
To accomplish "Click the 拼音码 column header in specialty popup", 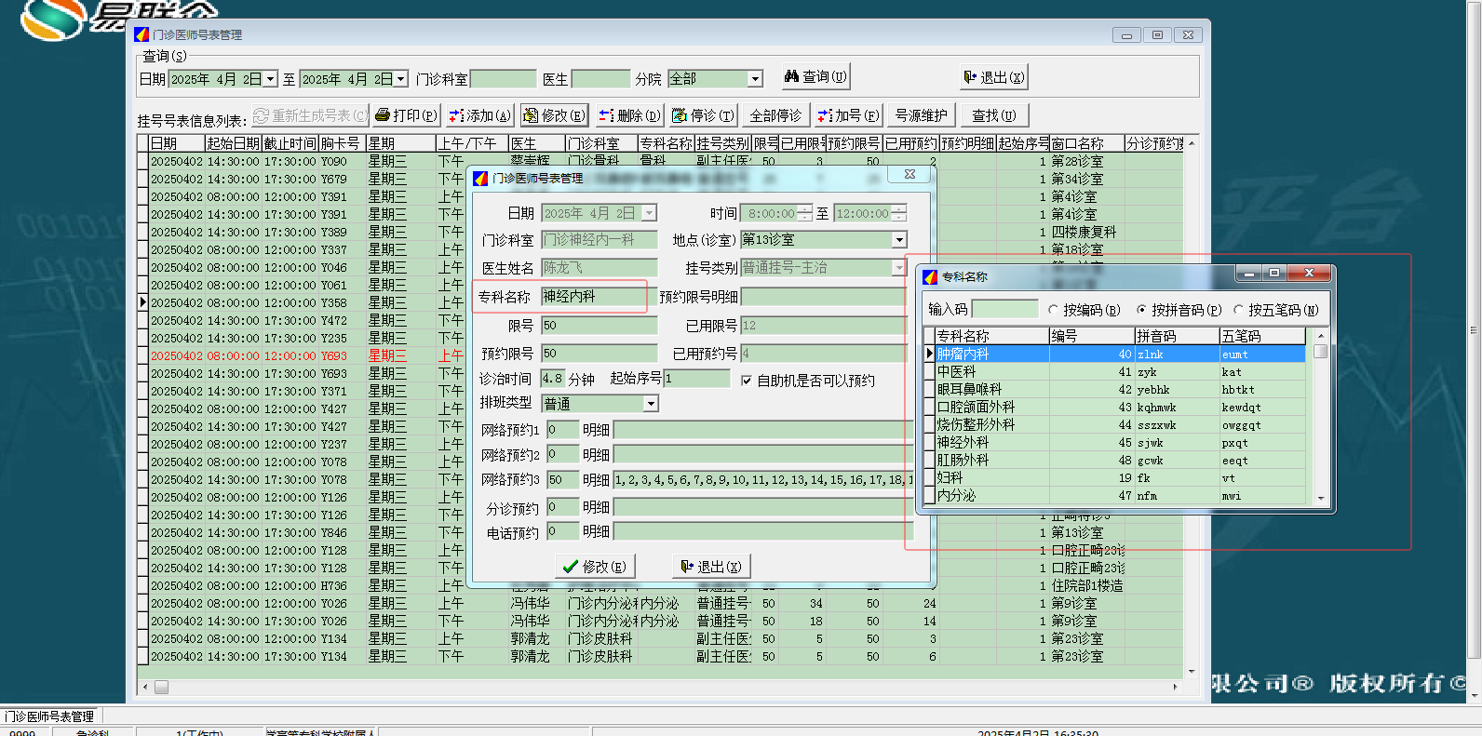I will 1177,336.
